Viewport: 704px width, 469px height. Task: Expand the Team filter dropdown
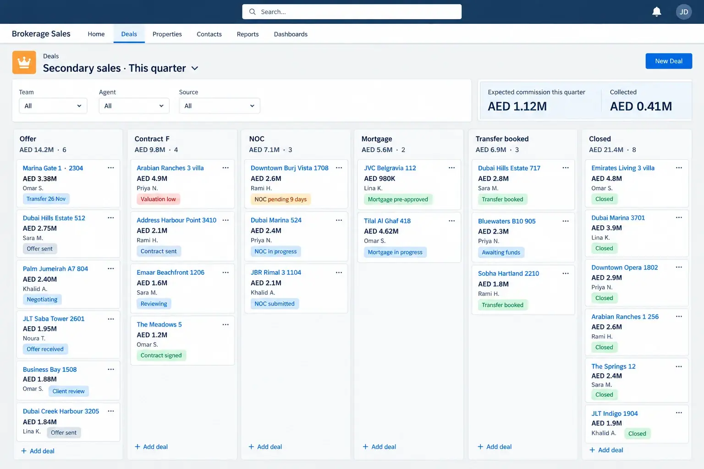coord(53,106)
